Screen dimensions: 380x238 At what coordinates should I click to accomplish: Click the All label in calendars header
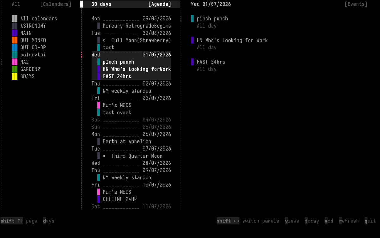click(x=16, y=4)
